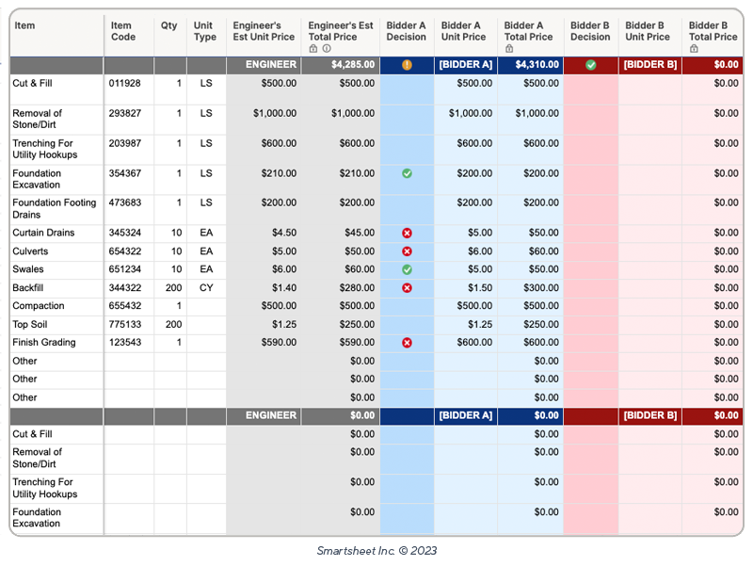Select the Unit Type column header
The width and height of the screenshot is (753, 566).
point(206,36)
